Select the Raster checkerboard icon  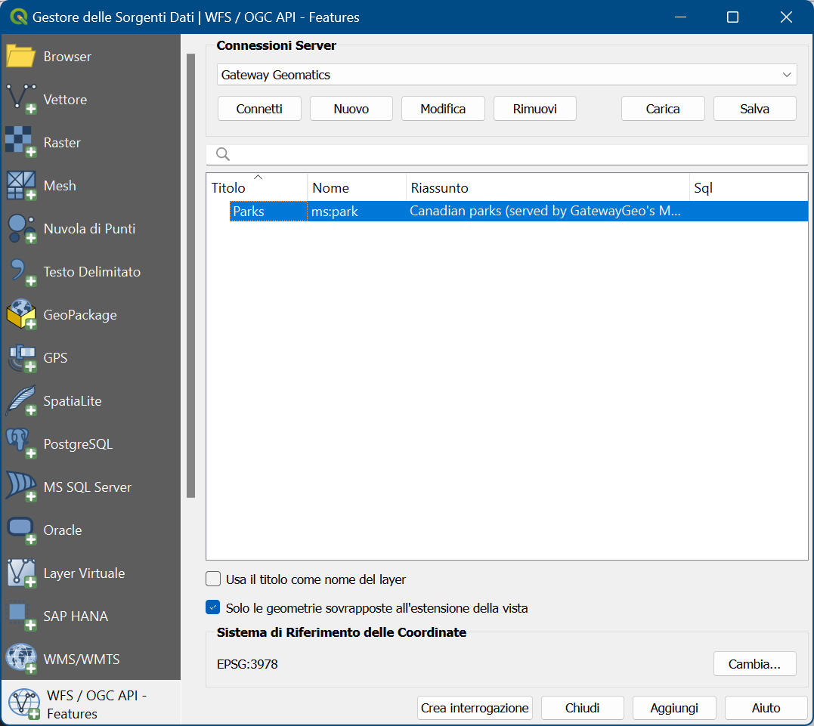click(20, 142)
